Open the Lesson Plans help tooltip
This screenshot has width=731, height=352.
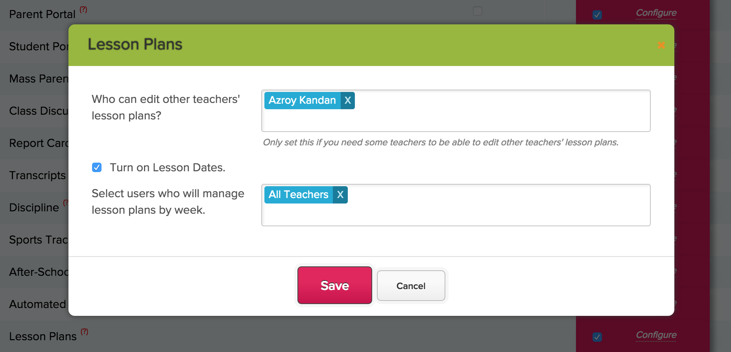tap(84, 332)
